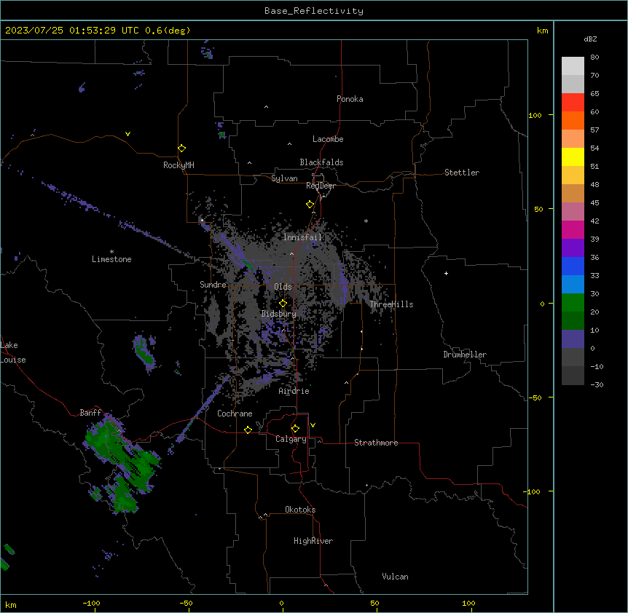This screenshot has width=628, height=613.
Task: Click the Cochrane label
Action: 235,414
